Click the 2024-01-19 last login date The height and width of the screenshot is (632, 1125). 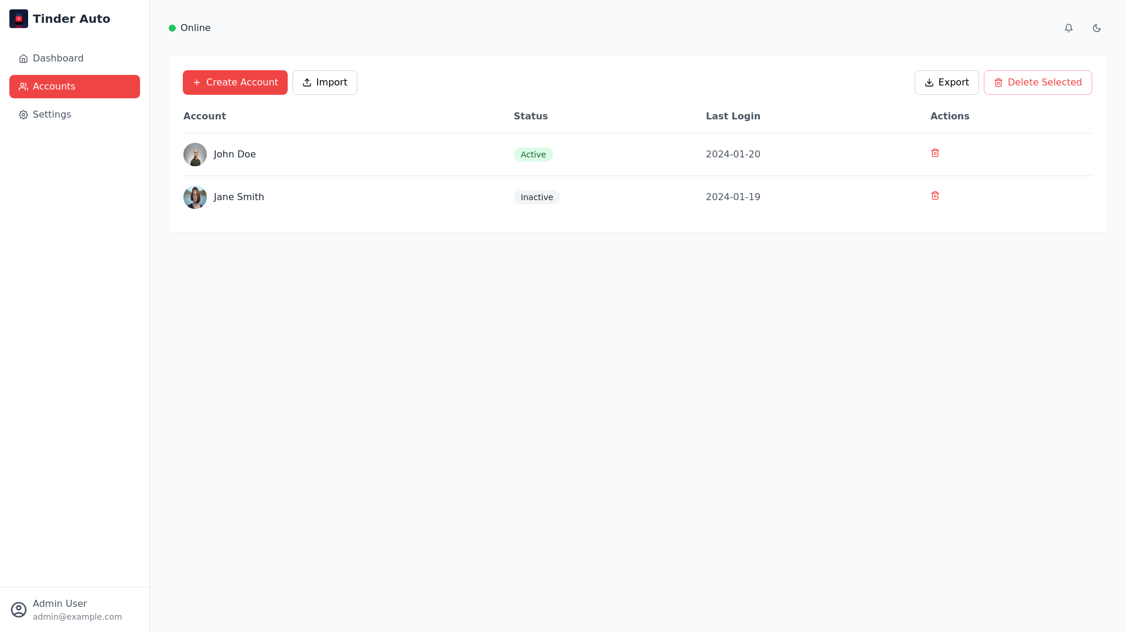pos(733,197)
